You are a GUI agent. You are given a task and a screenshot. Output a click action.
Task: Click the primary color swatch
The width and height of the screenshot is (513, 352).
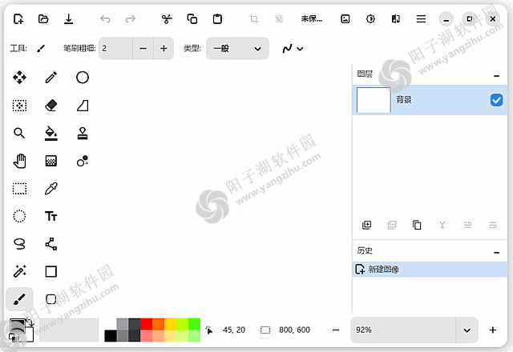click(18, 326)
